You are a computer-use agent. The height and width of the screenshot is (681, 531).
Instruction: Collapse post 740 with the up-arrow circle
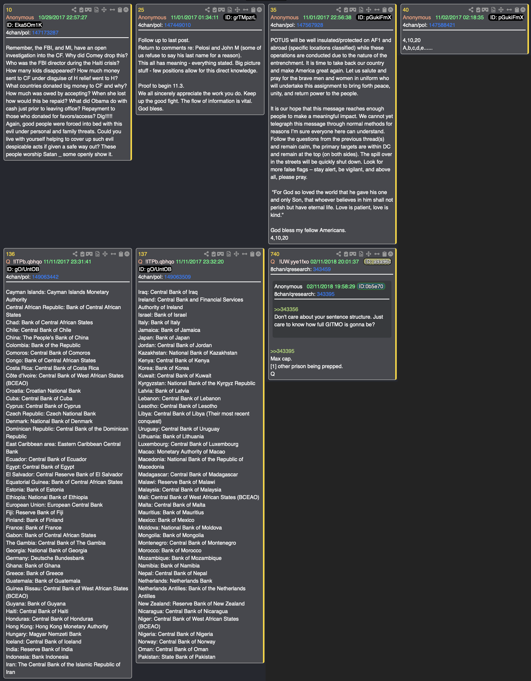[x=390, y=254]
